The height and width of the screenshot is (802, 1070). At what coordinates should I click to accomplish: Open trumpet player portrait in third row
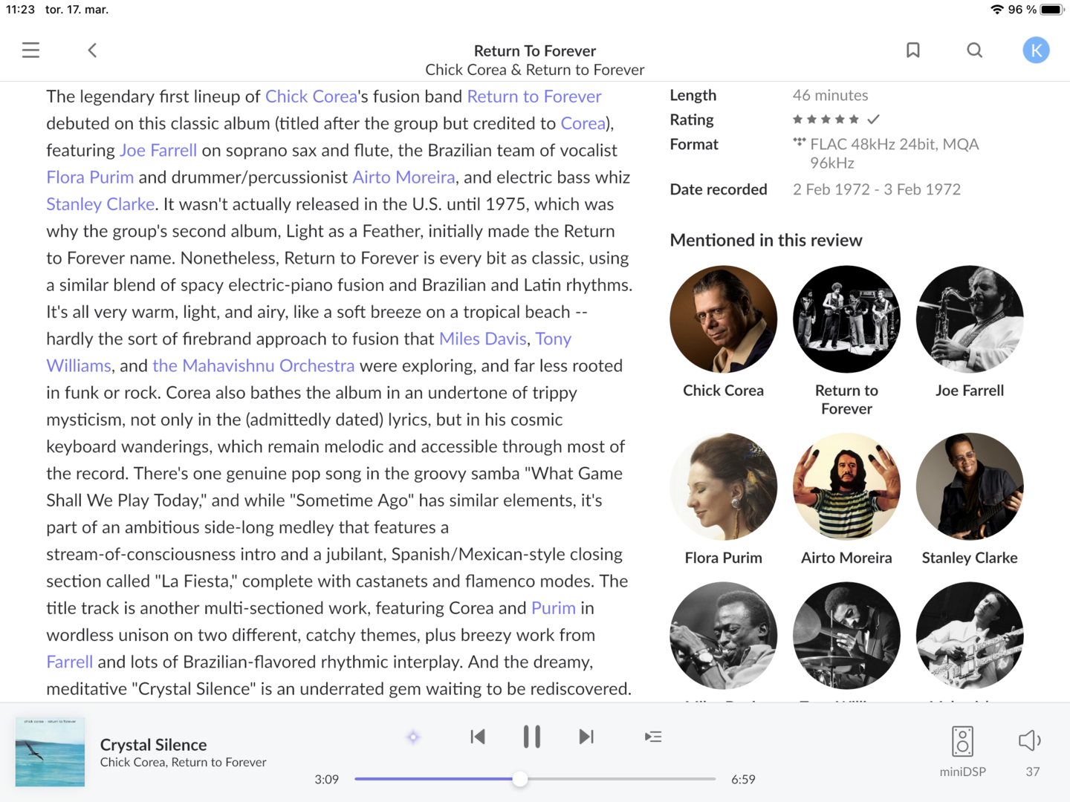724,636
